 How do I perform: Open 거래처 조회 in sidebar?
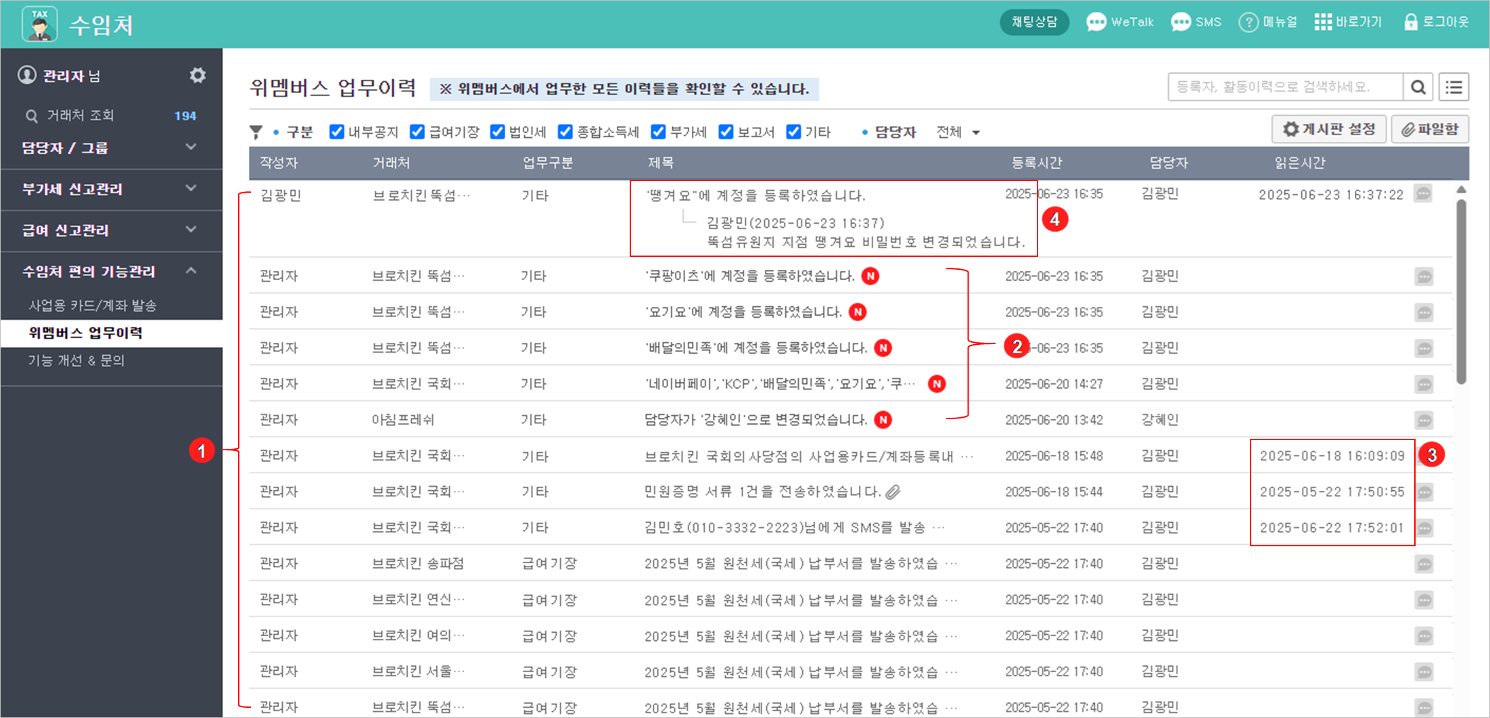(x=80, y=115)
